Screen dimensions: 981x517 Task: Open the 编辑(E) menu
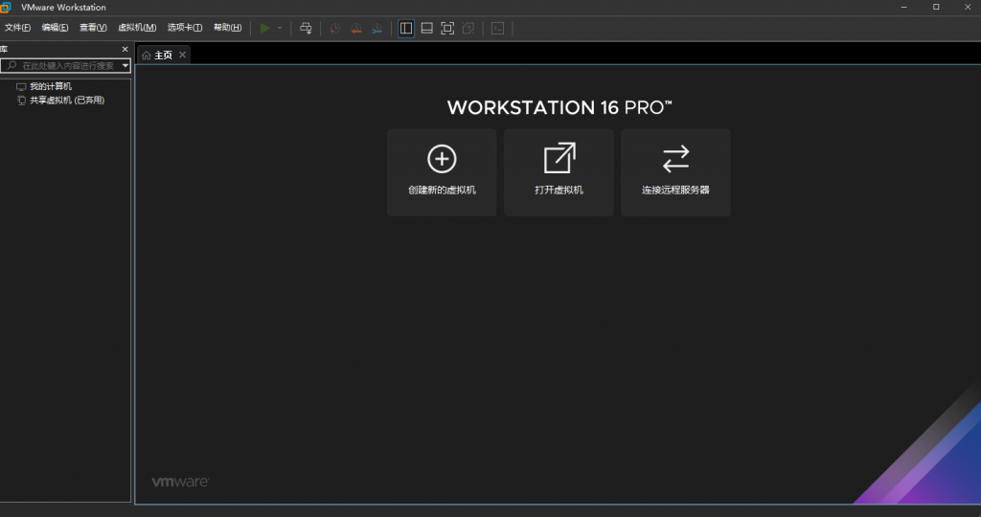(55, 28)
